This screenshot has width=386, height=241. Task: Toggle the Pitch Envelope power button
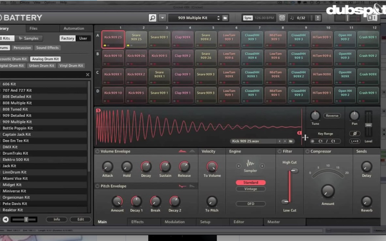pos(97,186)
